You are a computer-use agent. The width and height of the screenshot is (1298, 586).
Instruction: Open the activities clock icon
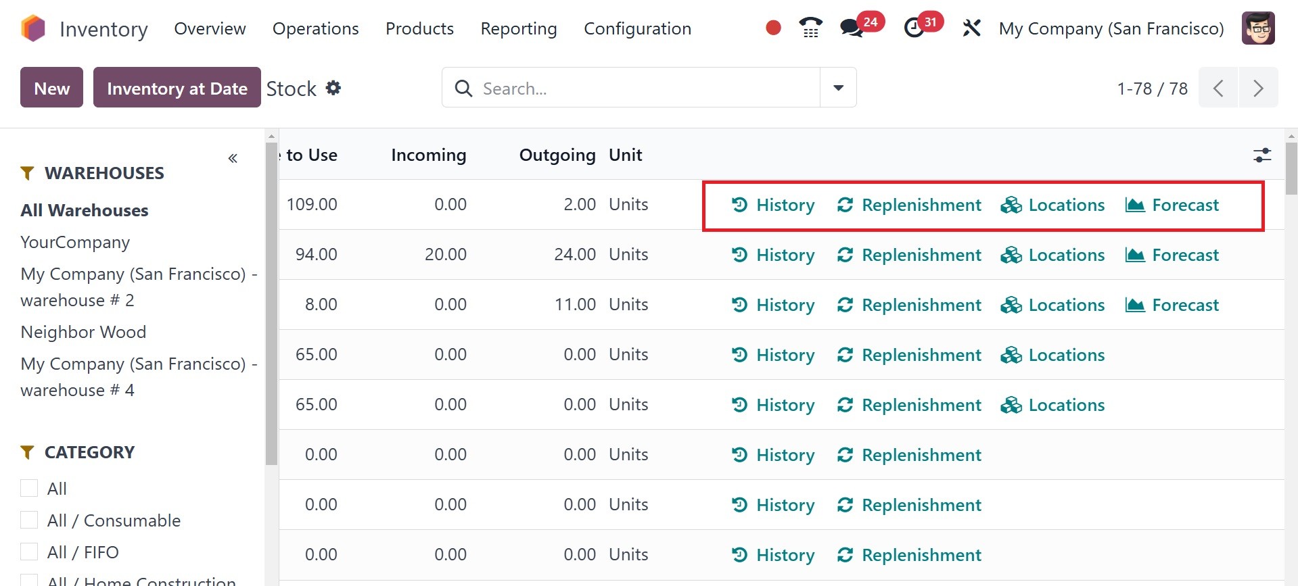914,28
